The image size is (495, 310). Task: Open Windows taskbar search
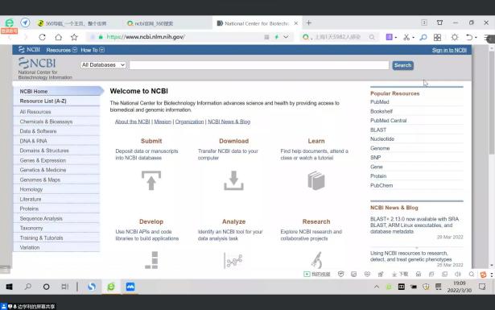click(x=28, y=287)
